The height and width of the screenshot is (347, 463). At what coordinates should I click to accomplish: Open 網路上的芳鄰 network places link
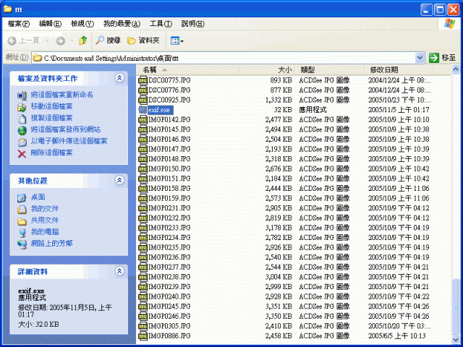point(51,243)
